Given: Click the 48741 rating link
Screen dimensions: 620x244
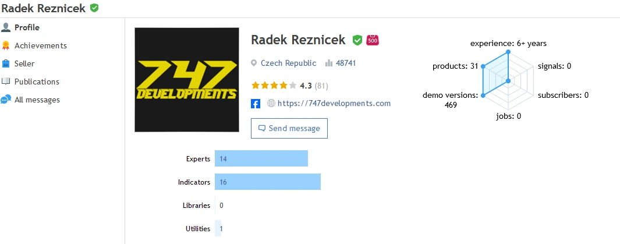Looking at the screenshot, I should 346,63.
